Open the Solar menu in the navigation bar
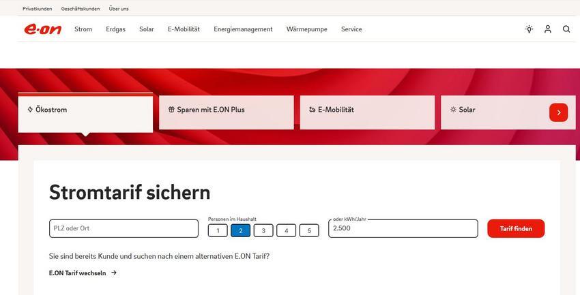This screenshot has width=580, height=295. (x=147, y=29)
